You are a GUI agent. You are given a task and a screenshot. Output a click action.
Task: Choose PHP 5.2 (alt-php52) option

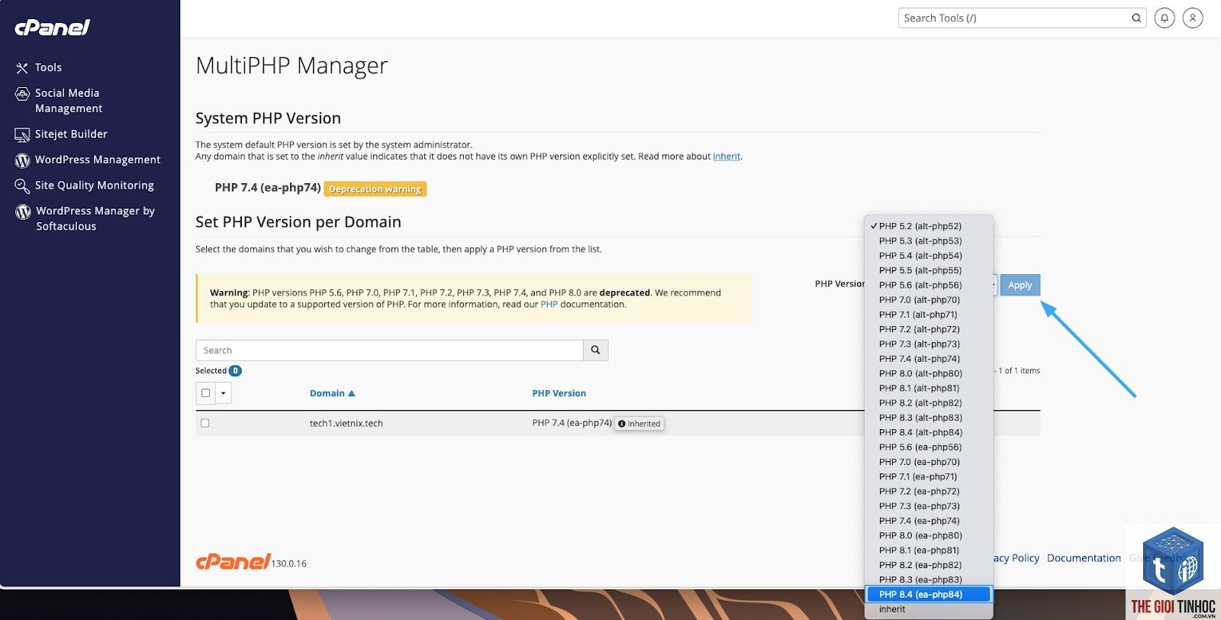[x=929, y=226]
